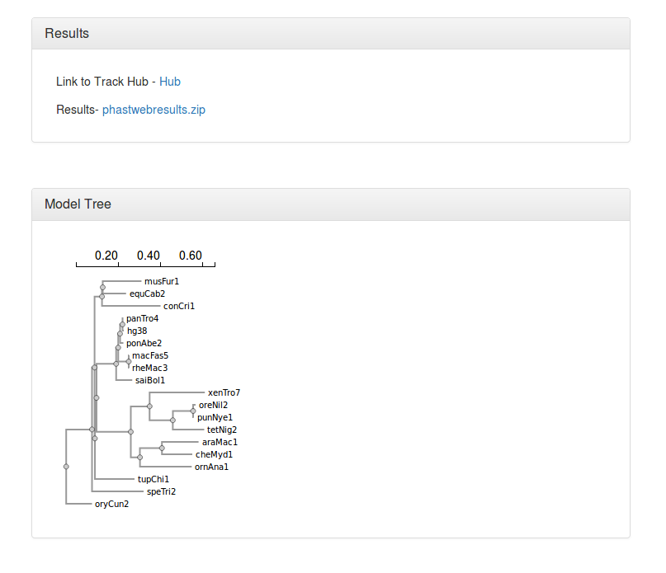Select the saiBol1 tree leaf
Image resolution: width=666 pixels, height=573 pixels.
pyautogui.click(x=150, y=380)
